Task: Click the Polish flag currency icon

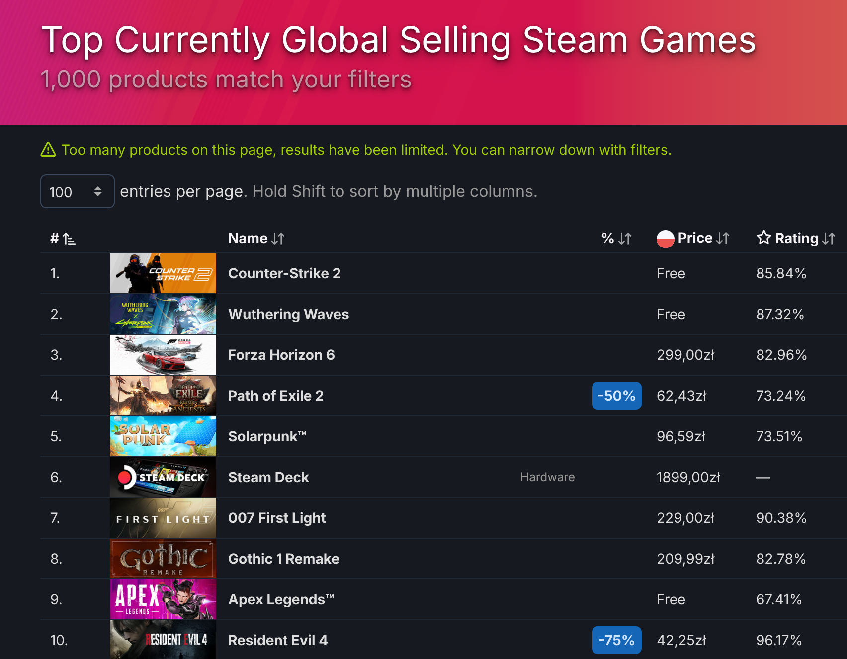Action: coord(665,239)
